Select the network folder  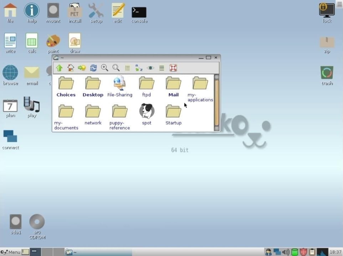(x=93, y=115)
